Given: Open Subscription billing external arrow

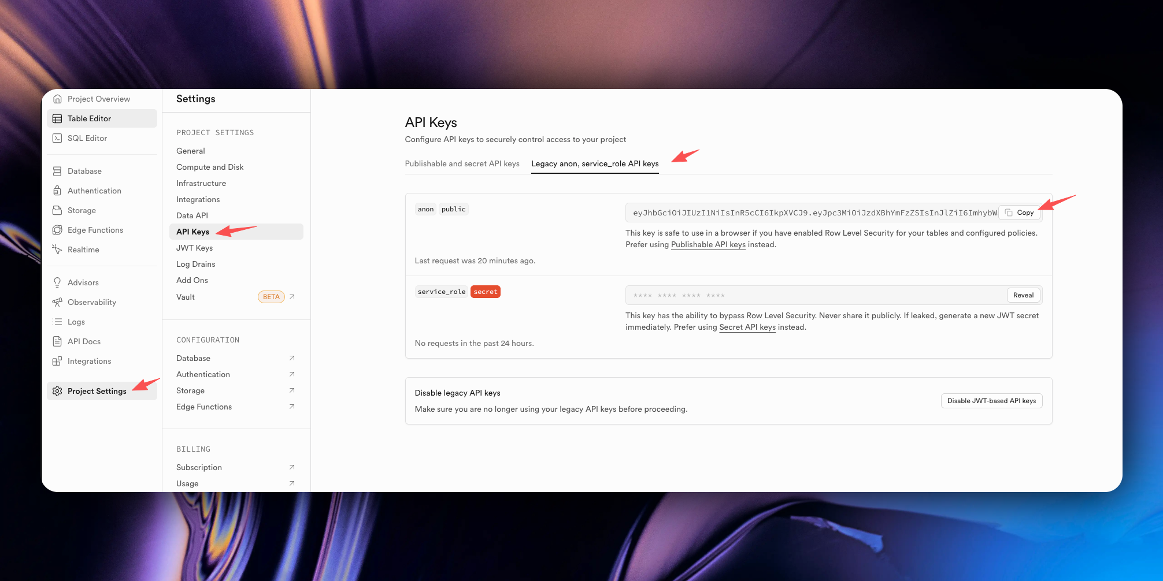Looking at the screenshot, I should [292, 467].
